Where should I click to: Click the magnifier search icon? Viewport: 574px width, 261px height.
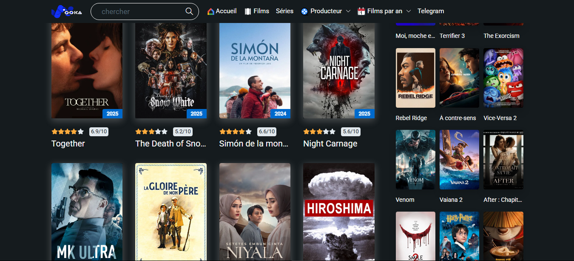pyautogui.click(x=189, y=11)
